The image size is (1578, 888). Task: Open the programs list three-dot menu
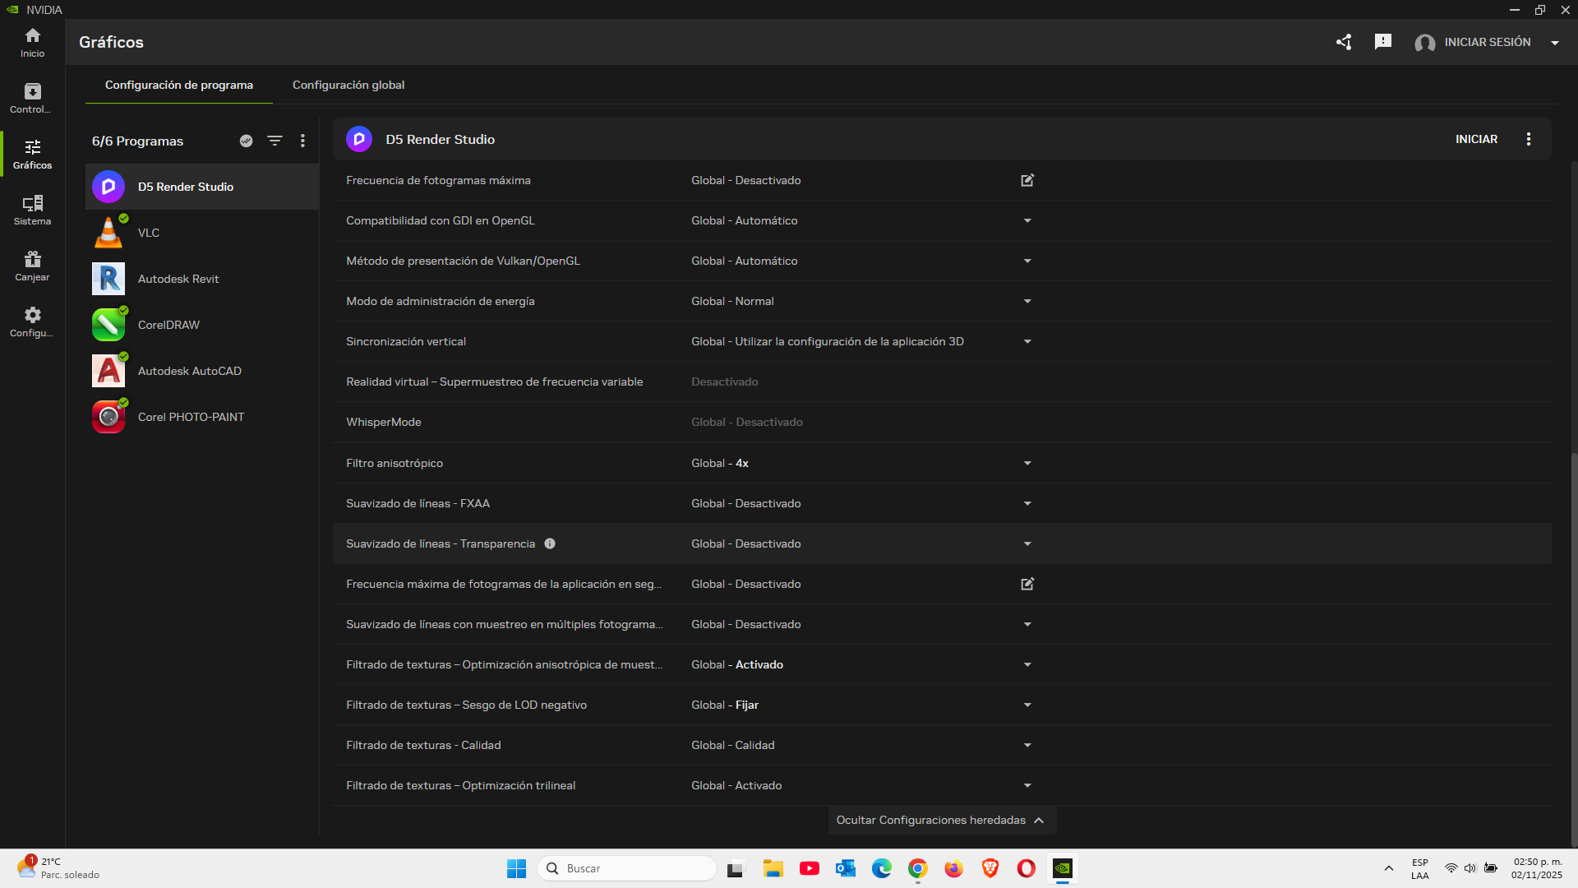(x=302, y=141)
